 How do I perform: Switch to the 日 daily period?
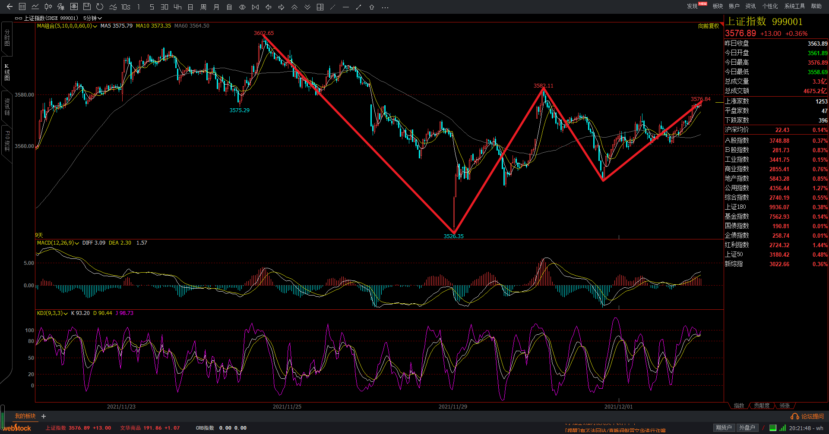(x=190, y=7)
